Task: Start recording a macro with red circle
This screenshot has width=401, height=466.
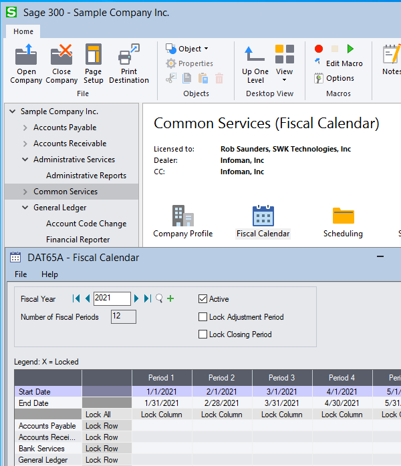Action: pos(319,49)
